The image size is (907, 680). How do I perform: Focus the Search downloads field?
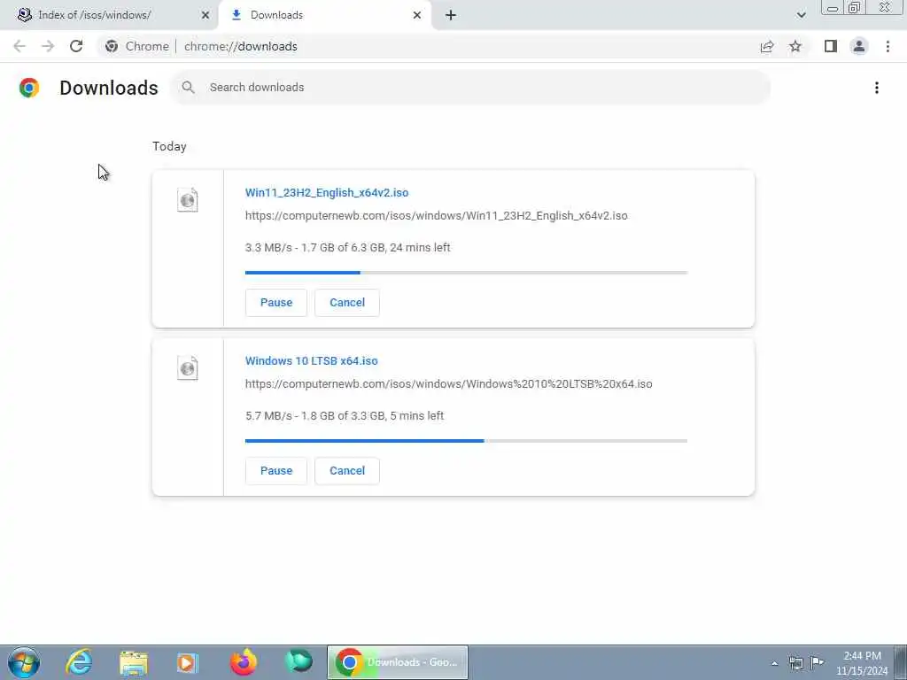(471, 88)
